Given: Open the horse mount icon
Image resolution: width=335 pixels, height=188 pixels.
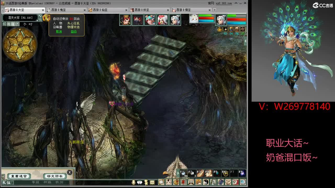Looking at the screenshot, I should point(213,182).
